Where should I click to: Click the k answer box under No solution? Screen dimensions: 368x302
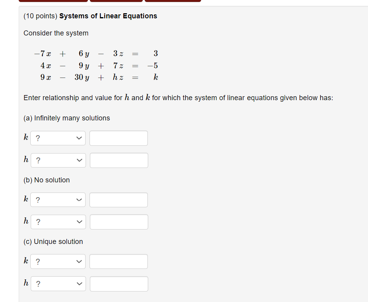pos(118,200)
